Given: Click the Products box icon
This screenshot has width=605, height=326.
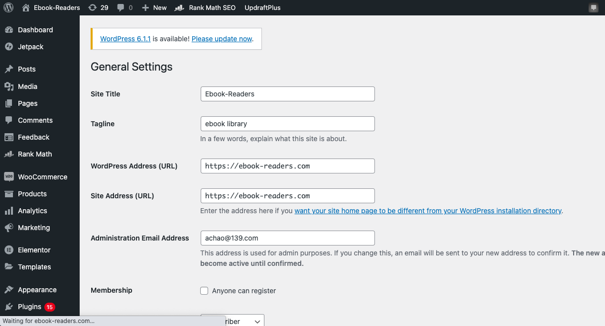Looking at the screenshot, I should coord(8,194).
